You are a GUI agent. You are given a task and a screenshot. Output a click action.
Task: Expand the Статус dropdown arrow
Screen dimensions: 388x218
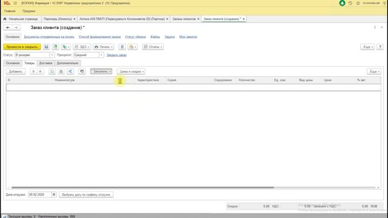coord(52,55)
